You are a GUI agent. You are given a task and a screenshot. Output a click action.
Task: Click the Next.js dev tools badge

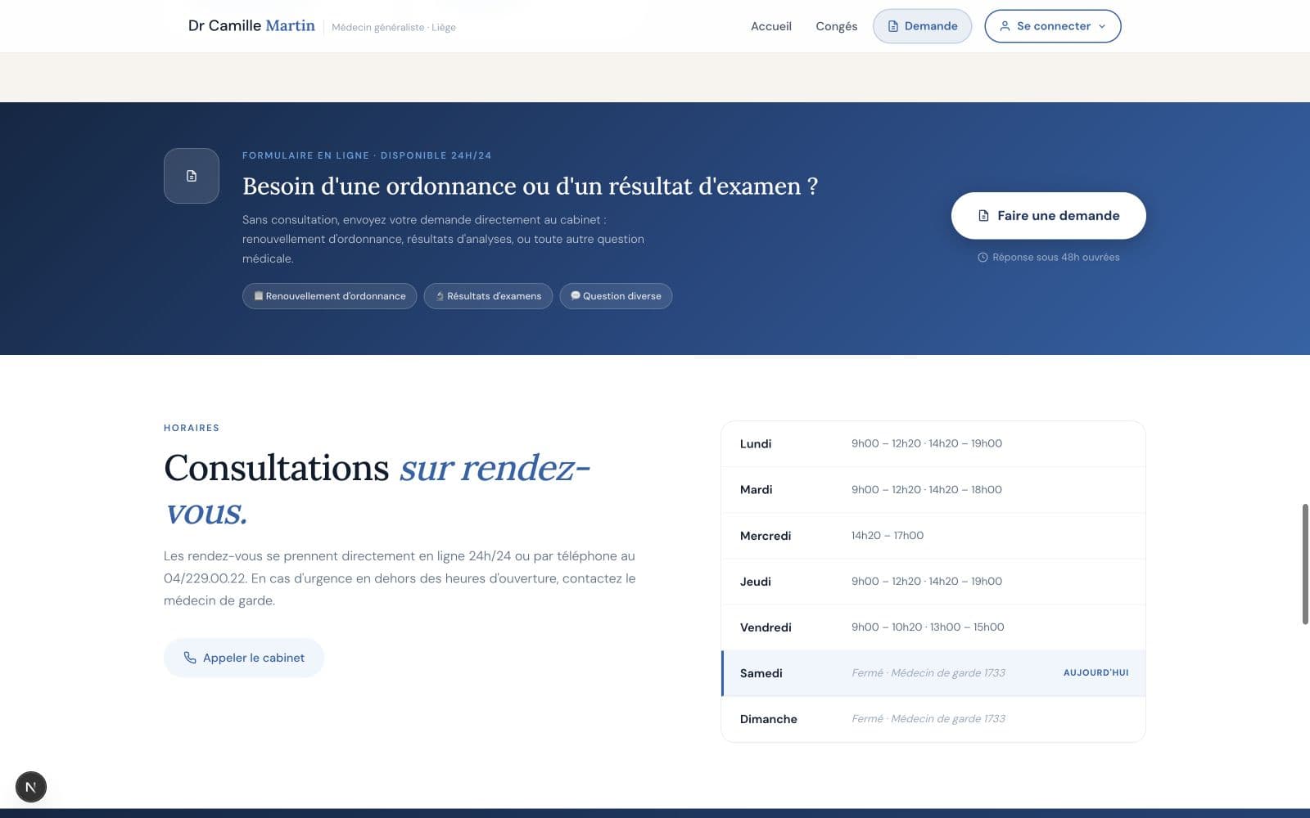31,787
